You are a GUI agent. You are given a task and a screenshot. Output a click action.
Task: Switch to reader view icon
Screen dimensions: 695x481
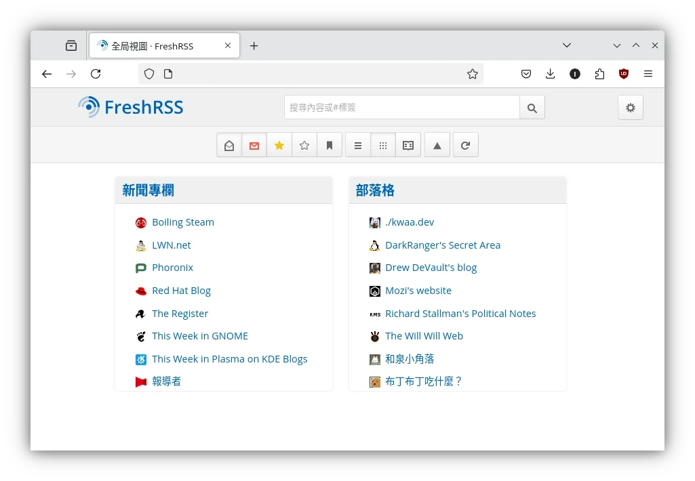(408, 145)
